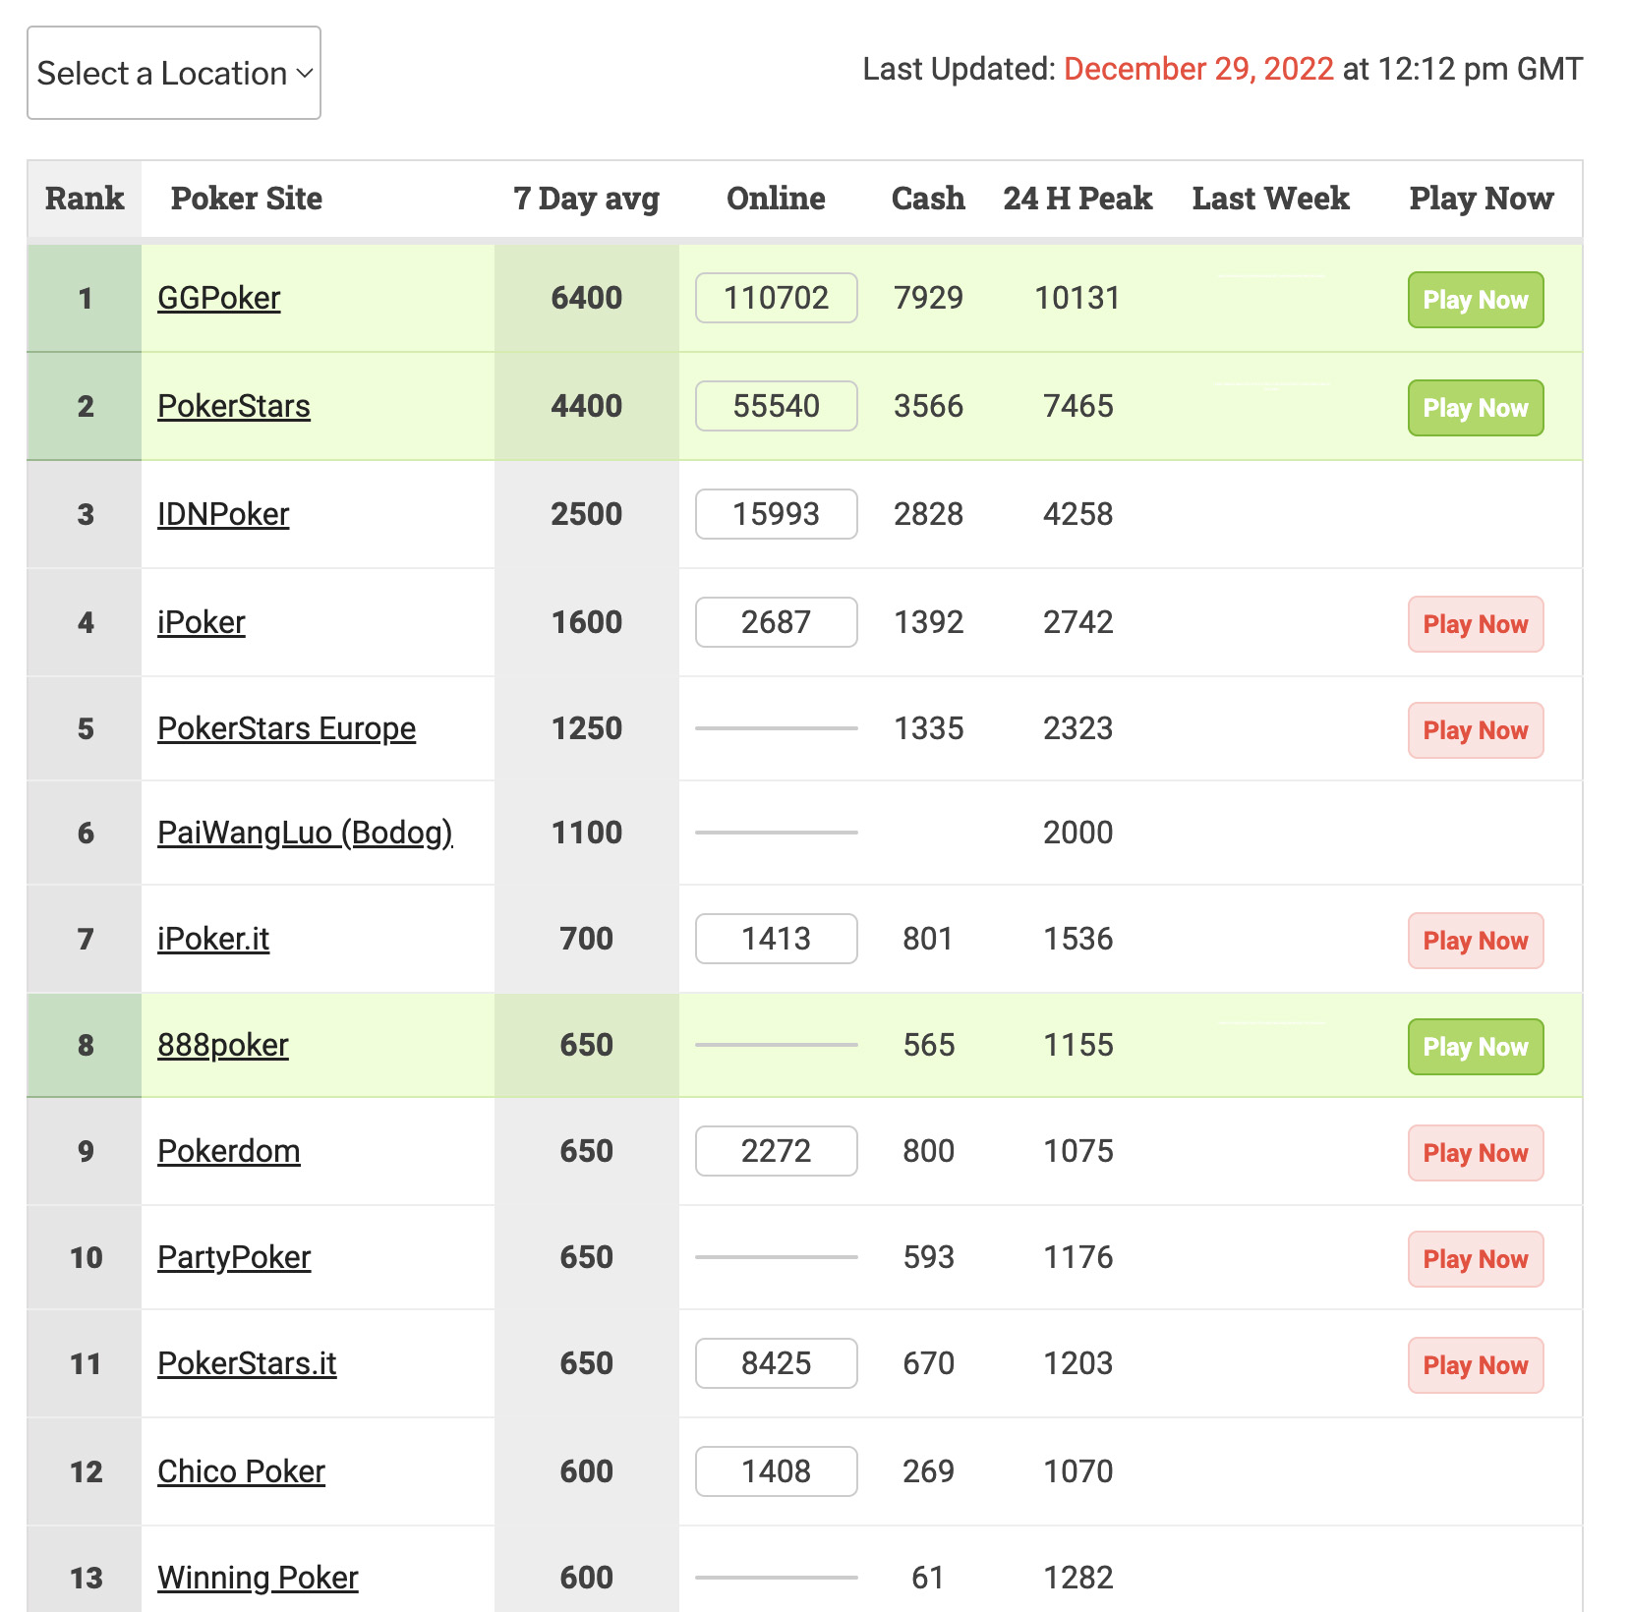This screenshot has height=1612, width=1630.
Task: Click the 24 H Peak column header
Action: [x=1077, y=199]
